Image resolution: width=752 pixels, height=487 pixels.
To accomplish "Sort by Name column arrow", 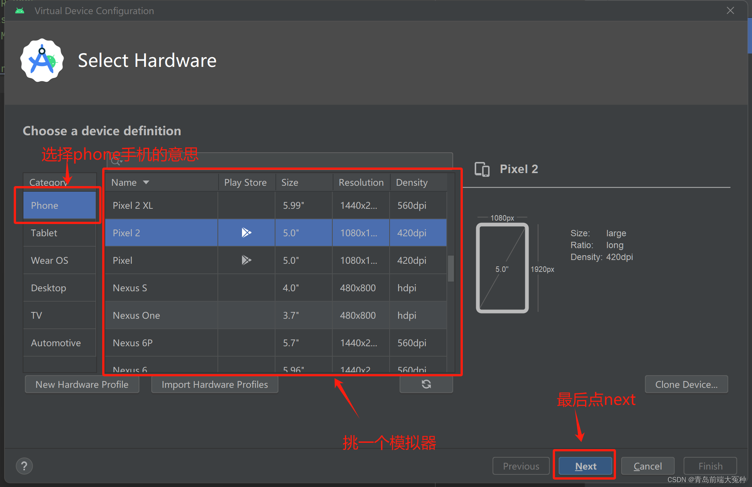I will (x=146, y=182).
